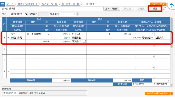Select debit account name 接待交際費 in row 1

(x=17, y=38)
